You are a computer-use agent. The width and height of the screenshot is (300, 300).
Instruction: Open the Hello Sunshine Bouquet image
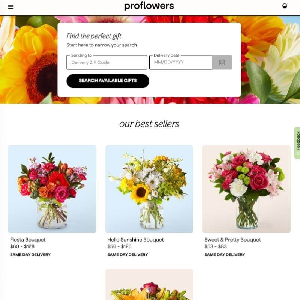149,189
